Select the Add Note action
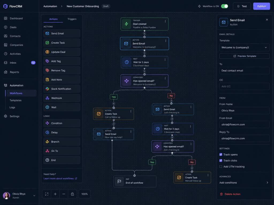 pyautogui.click(x=62, y=80)
